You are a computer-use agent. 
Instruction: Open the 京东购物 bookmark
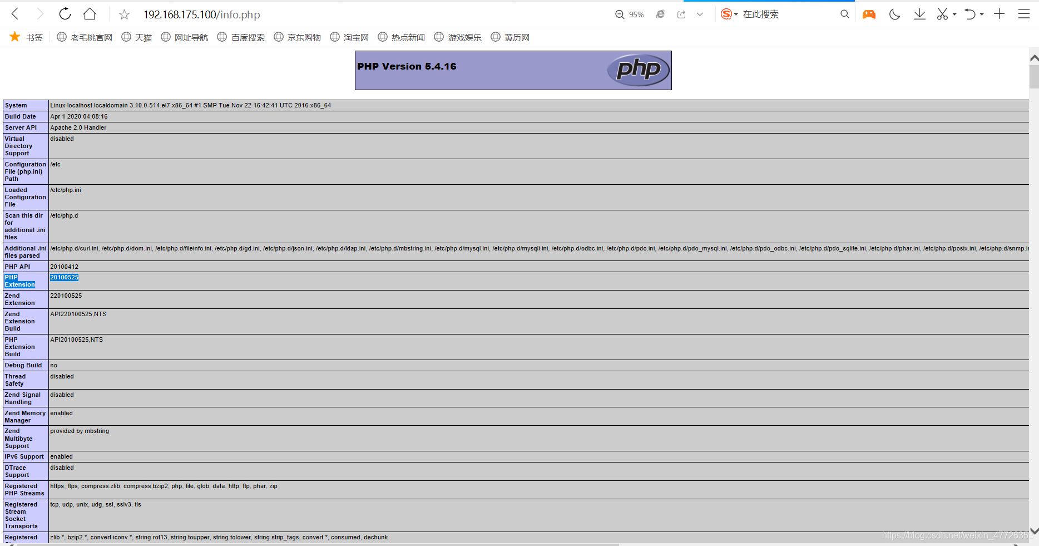(x=298, y=37)
